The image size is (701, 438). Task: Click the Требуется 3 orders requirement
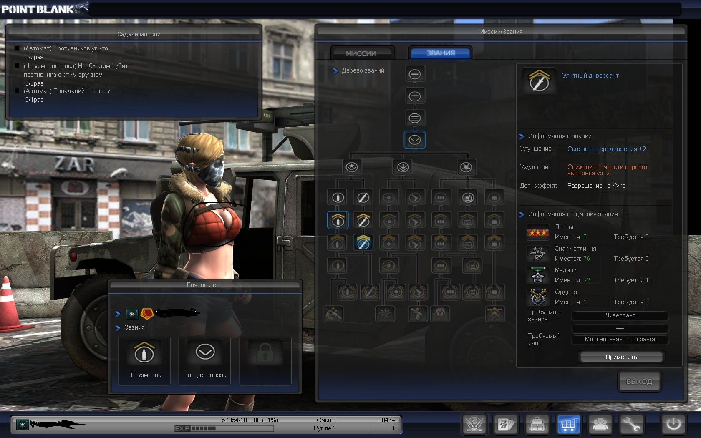click(x=631, y=302)
